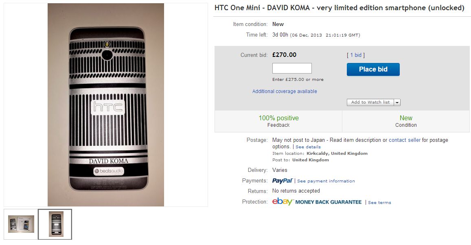Show the first thumbnail with phone box

pyautogui.click(x=21, y=224)
